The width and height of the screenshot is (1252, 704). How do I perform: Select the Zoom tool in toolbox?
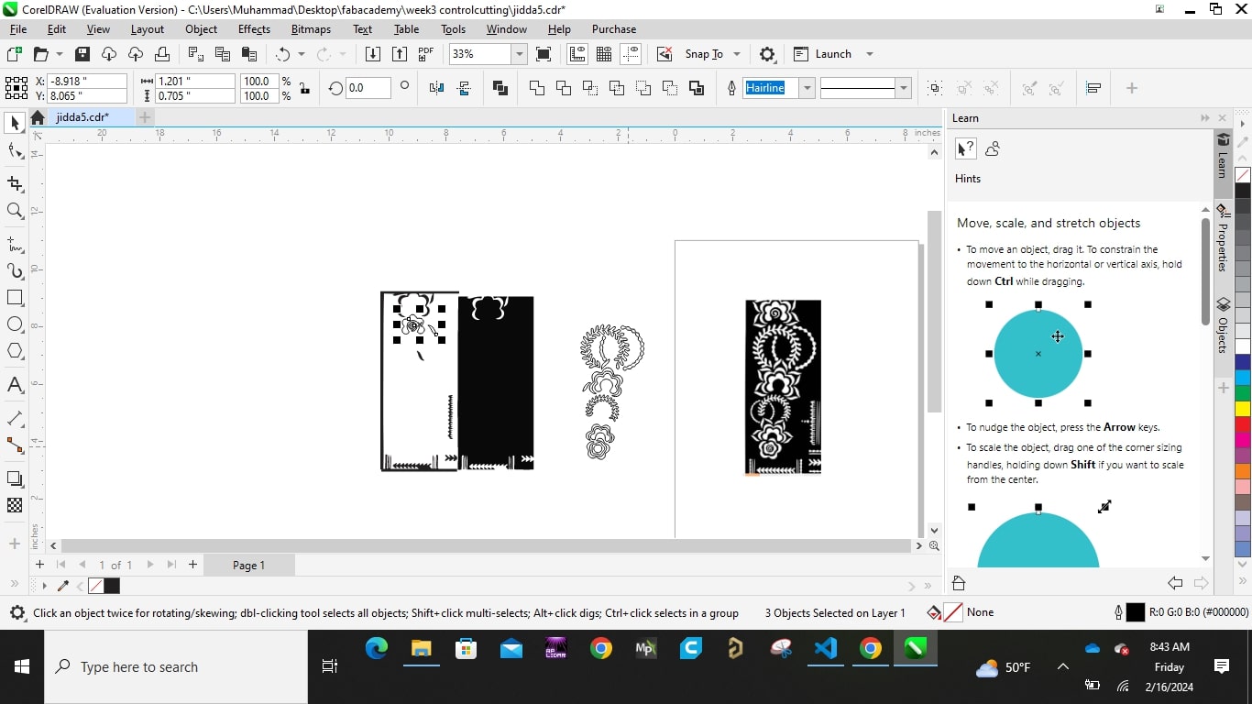pyautogui.click(x=15, y=212)
